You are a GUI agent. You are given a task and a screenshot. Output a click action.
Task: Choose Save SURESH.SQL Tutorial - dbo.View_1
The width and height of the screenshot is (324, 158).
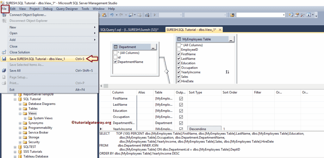pyautogui.click(x=49, y=59)
